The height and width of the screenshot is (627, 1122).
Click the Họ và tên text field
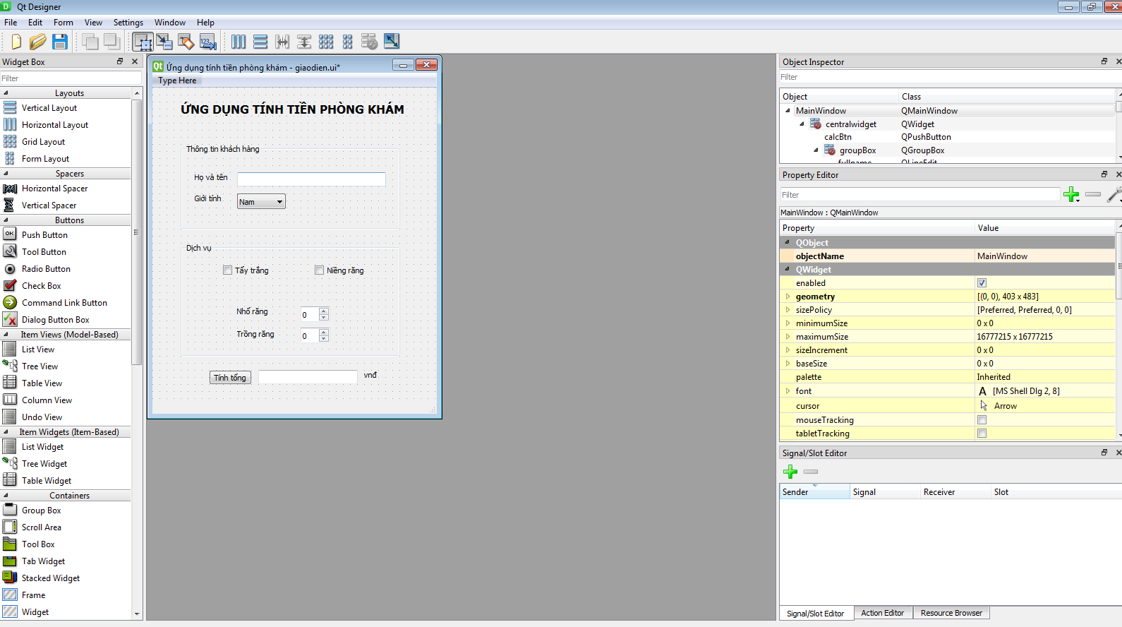click(x=311, y=179)
